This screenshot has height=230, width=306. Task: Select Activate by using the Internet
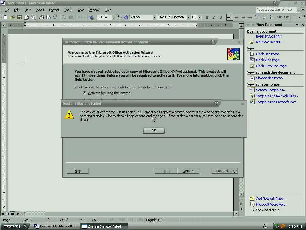[x=85, y=93]
